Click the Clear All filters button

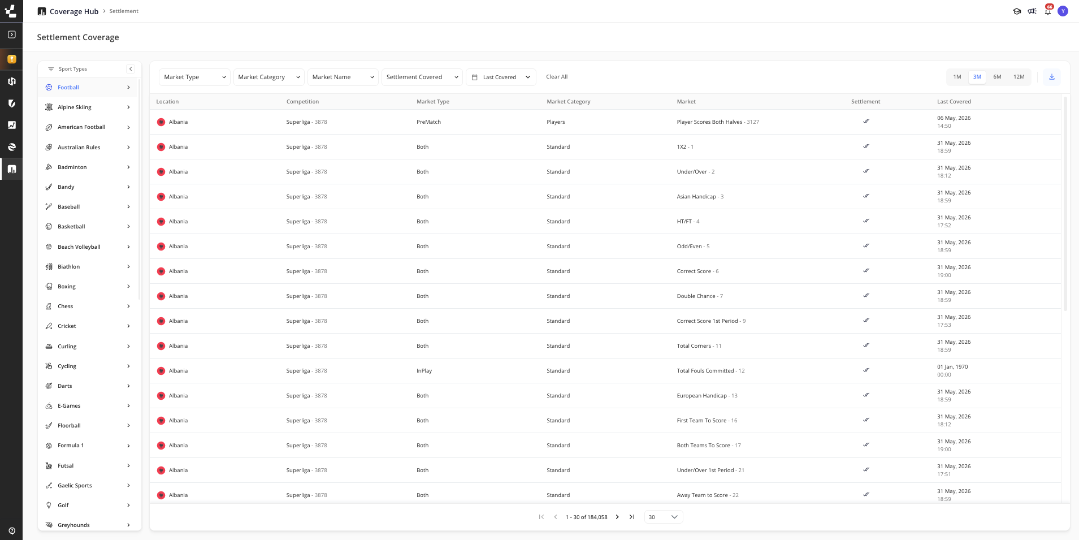(x=557, y=77)
